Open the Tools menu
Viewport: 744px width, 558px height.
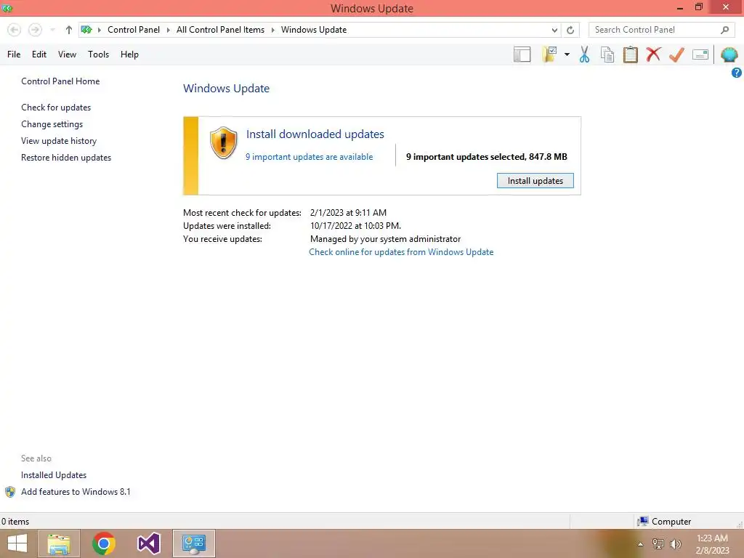pos(98,54)
